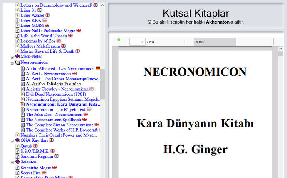Click the PDF viewer scrollbar thumb

click(x=280, y=54)
